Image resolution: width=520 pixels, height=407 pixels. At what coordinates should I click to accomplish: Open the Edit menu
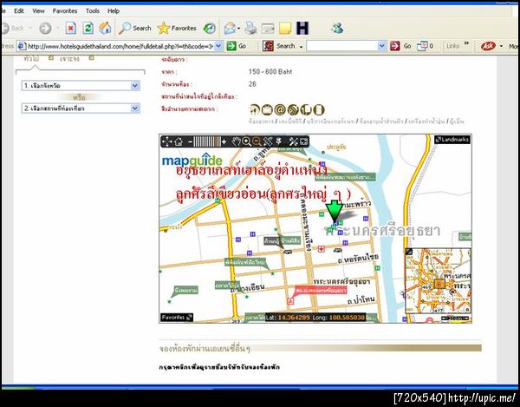pos(19,11)
